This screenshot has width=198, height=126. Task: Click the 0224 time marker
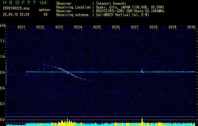pyautogui.click(x=78, y=27)
